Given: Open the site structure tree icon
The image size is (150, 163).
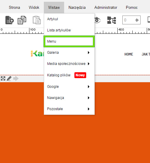Looking at the screenshot, I should pos(111,20).
